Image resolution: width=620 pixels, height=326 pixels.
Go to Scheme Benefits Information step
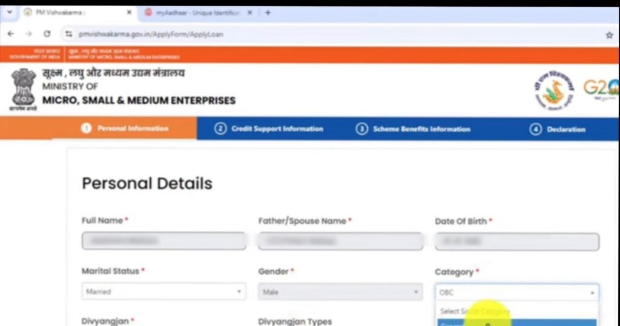point(413,129)
